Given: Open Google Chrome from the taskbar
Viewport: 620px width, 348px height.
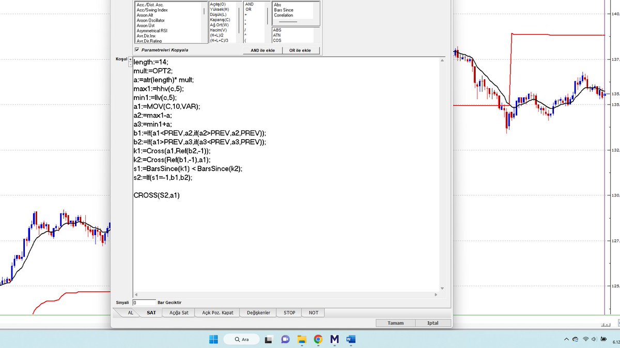Looking at the screenshot, I should pos(318,339).
